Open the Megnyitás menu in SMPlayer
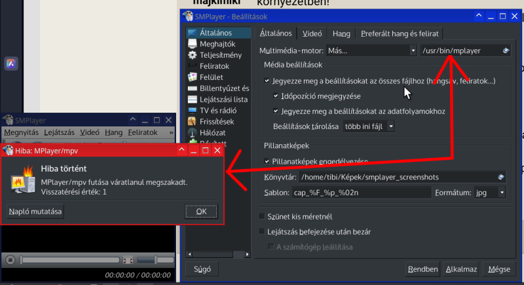This screenshot has height=285, width=524. (22, 132)
